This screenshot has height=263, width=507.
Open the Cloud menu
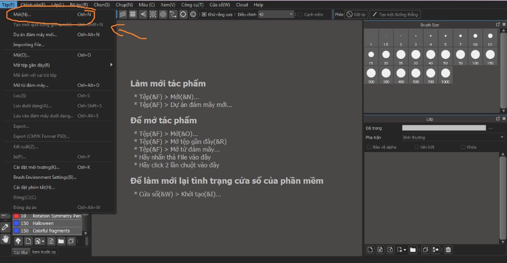[x=242, y=4]
